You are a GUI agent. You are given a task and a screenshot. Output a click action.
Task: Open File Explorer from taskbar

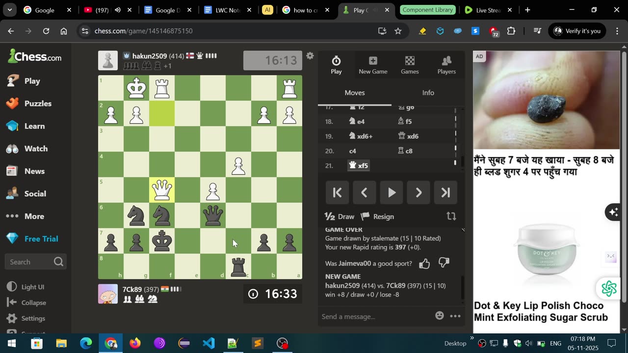pos(61,343)
